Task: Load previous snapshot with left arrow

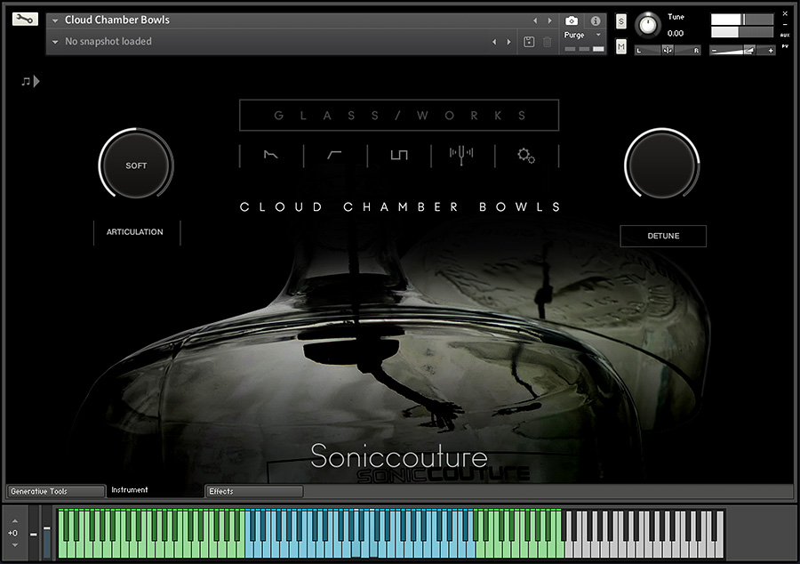Action: [x=494, y=42]
